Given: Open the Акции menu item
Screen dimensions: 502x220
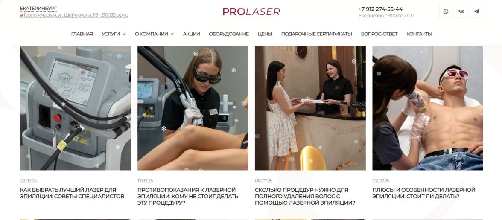Looking at the screenshot, I should point(191,34).
